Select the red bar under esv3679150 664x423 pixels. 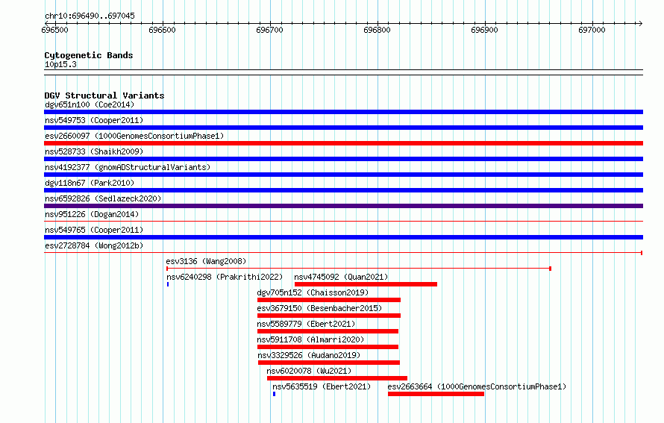point(329,316)
